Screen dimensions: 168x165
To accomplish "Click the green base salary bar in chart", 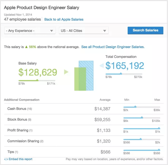I will pyautogui.click(x=80, y=79).
